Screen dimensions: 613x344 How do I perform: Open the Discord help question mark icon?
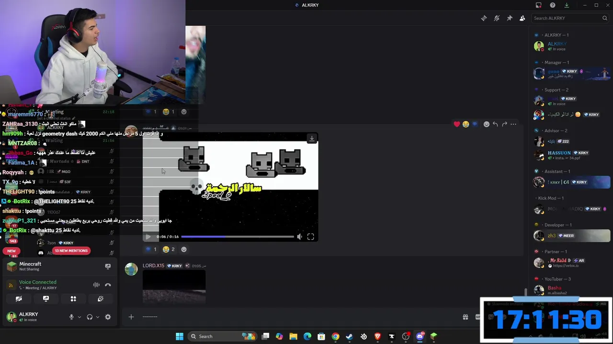tap(553, 5)
